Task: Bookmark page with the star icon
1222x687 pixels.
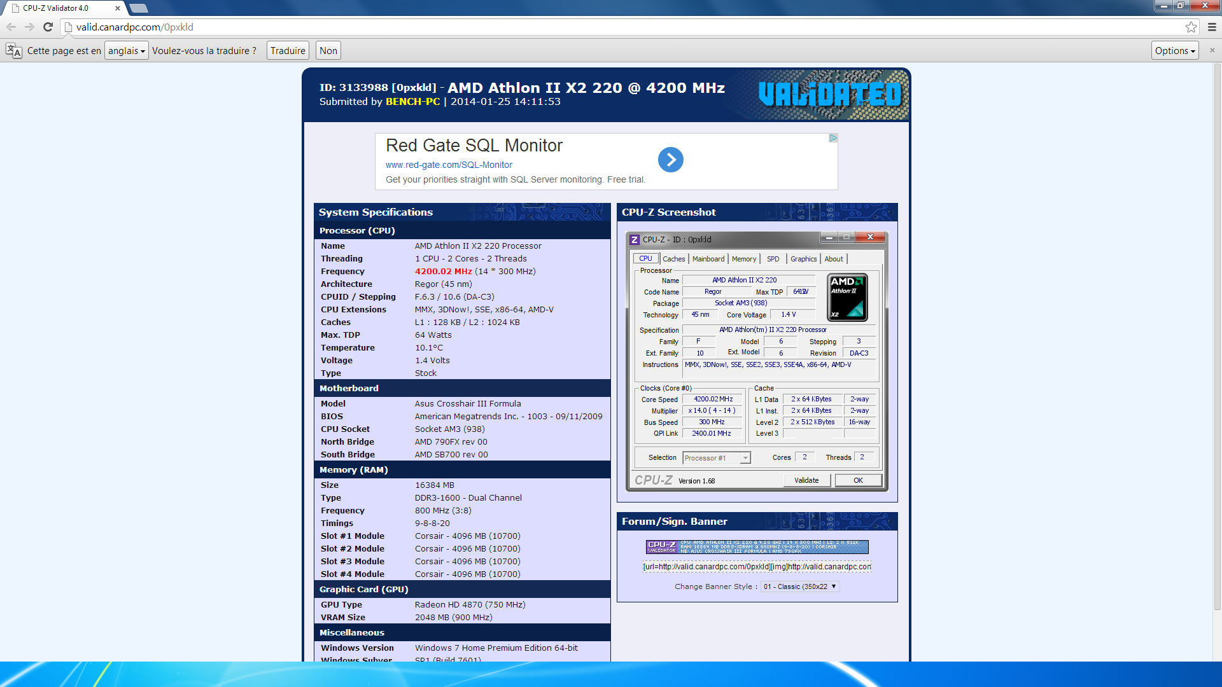Action: pyautogui.click(x=1191, y=27)
